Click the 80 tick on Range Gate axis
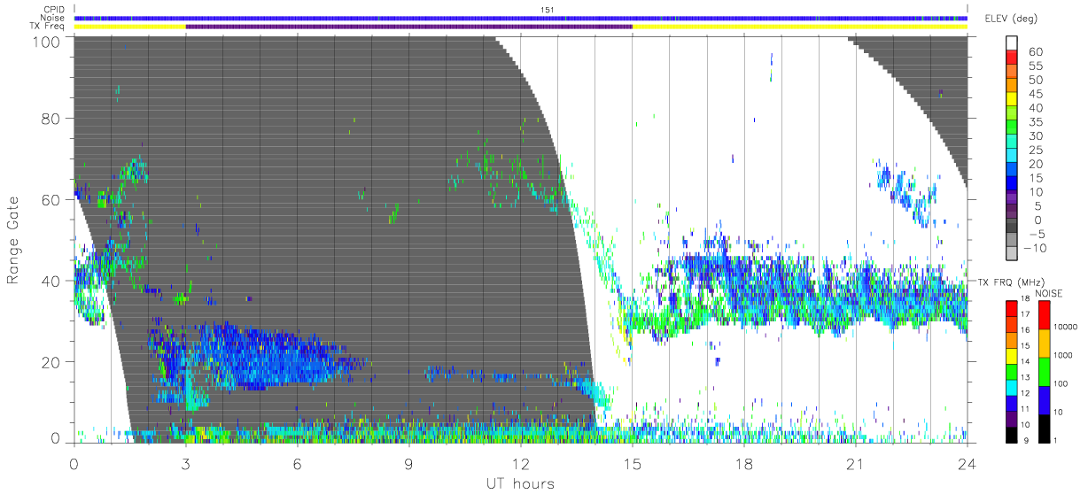Image resolution: width=1088 pixels, height=502 pixels. click(51, 119)
